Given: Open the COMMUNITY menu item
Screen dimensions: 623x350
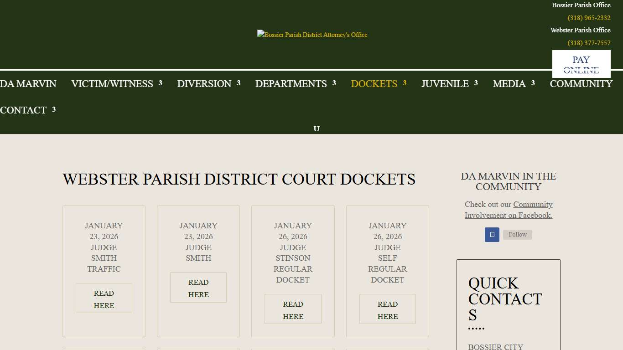Looking at the screenshot, I should (581, 84).
